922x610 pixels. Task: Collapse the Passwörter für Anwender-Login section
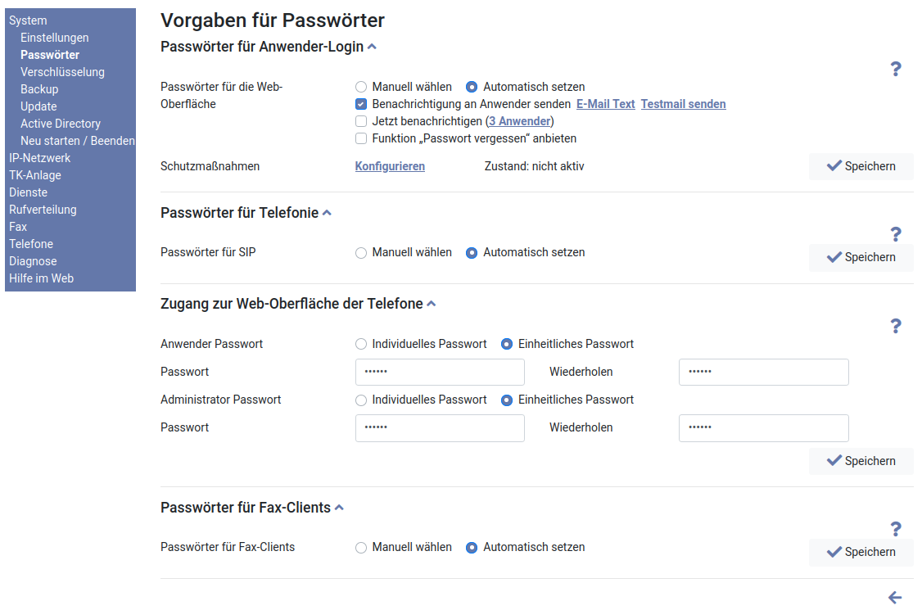(x=372, y=47)
